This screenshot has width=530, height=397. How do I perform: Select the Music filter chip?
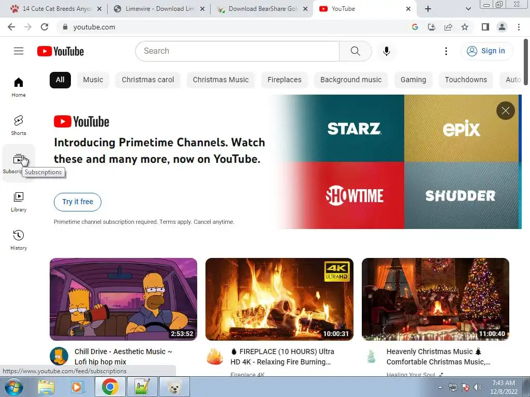click(x=93, y=80)
